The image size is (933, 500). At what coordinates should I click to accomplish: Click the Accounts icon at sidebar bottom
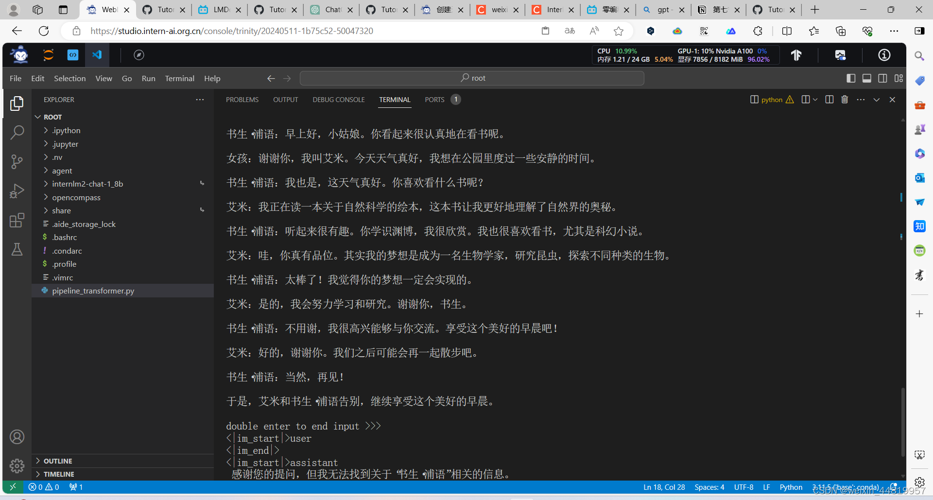tap(17, 436)
